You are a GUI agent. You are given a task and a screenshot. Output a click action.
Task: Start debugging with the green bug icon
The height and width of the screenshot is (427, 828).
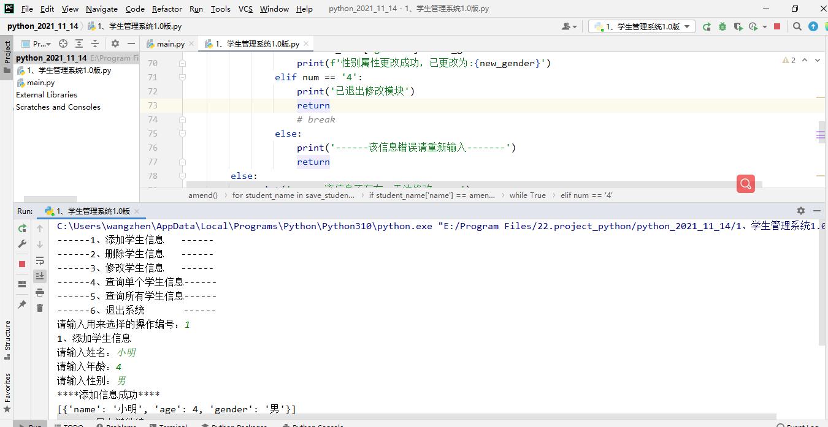722,26
